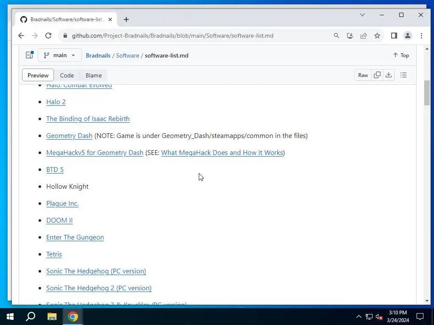Go back to the previous page
Viewport: 434px width, 325px height.
pos(21,36)
